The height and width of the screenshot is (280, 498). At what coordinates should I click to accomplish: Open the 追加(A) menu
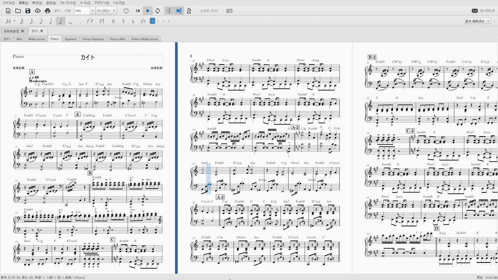(51, 3)
